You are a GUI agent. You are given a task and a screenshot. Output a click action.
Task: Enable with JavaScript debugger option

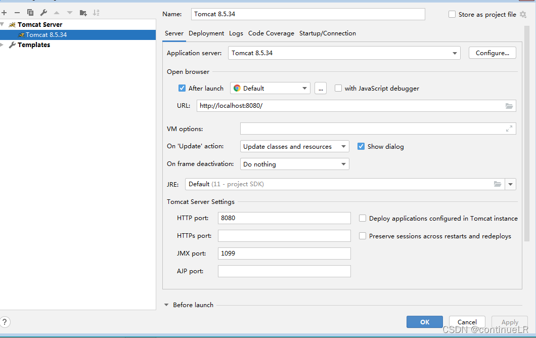(338, 88)
